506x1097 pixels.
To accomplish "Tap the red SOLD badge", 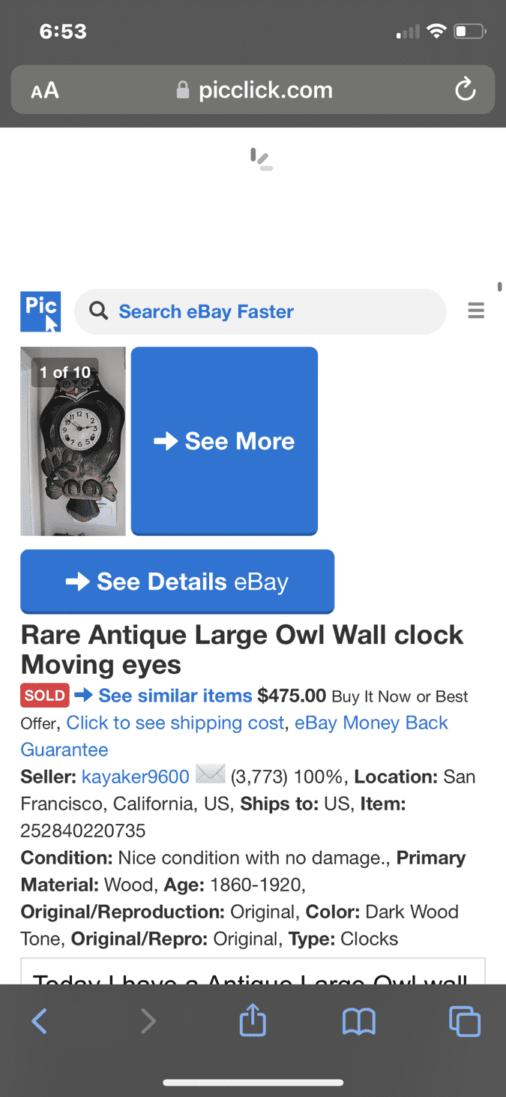I will 44,696.
